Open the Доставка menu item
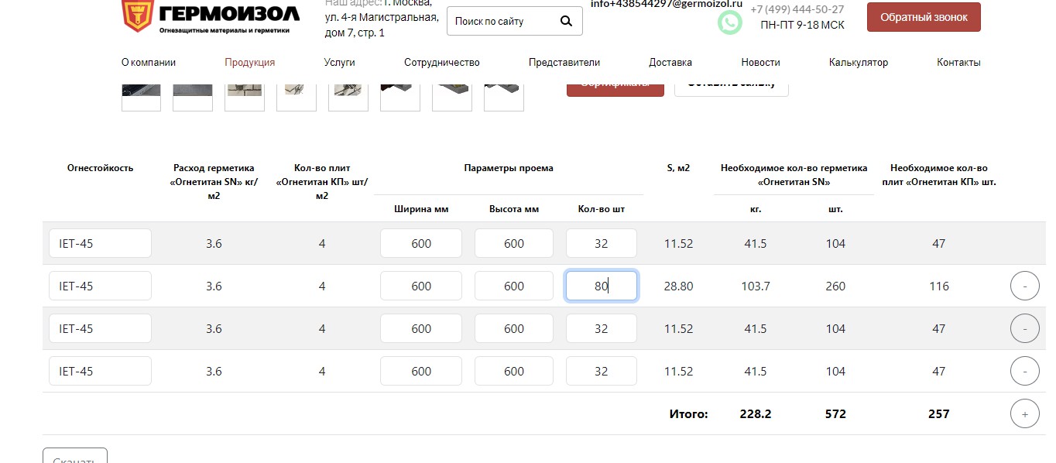The image size is (1056, 463). (x=670, y=62)
